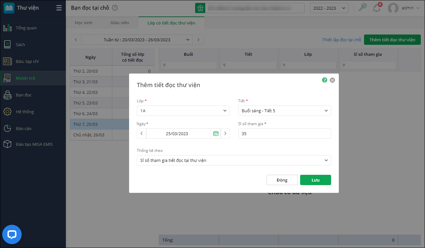Click the Hệ thống gear icon
The height and width of the screenshot is (248, 425).
[7, 112]
